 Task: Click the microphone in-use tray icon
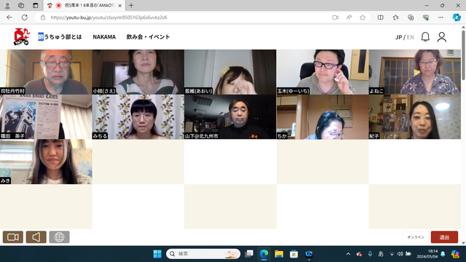click(370, 254)
